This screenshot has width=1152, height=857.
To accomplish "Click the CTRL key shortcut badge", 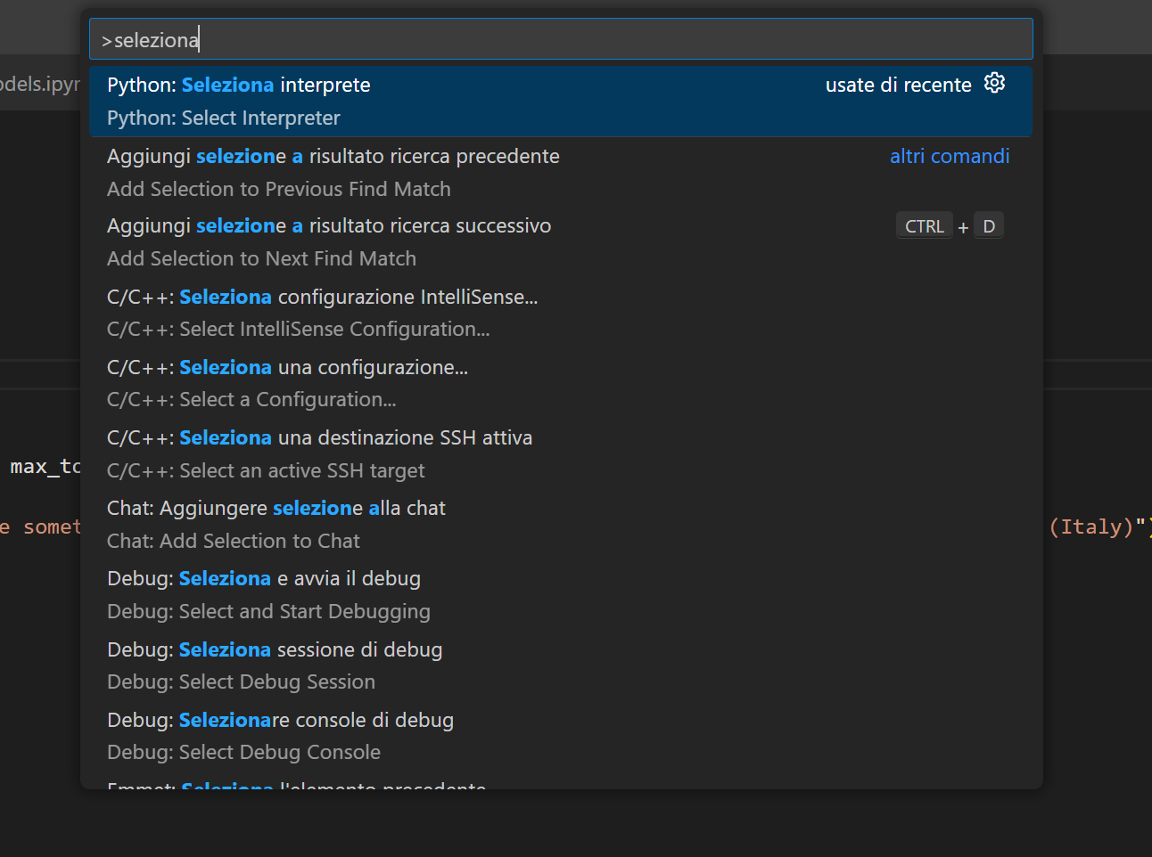I will pyautogui.click(x=925, y=226).
